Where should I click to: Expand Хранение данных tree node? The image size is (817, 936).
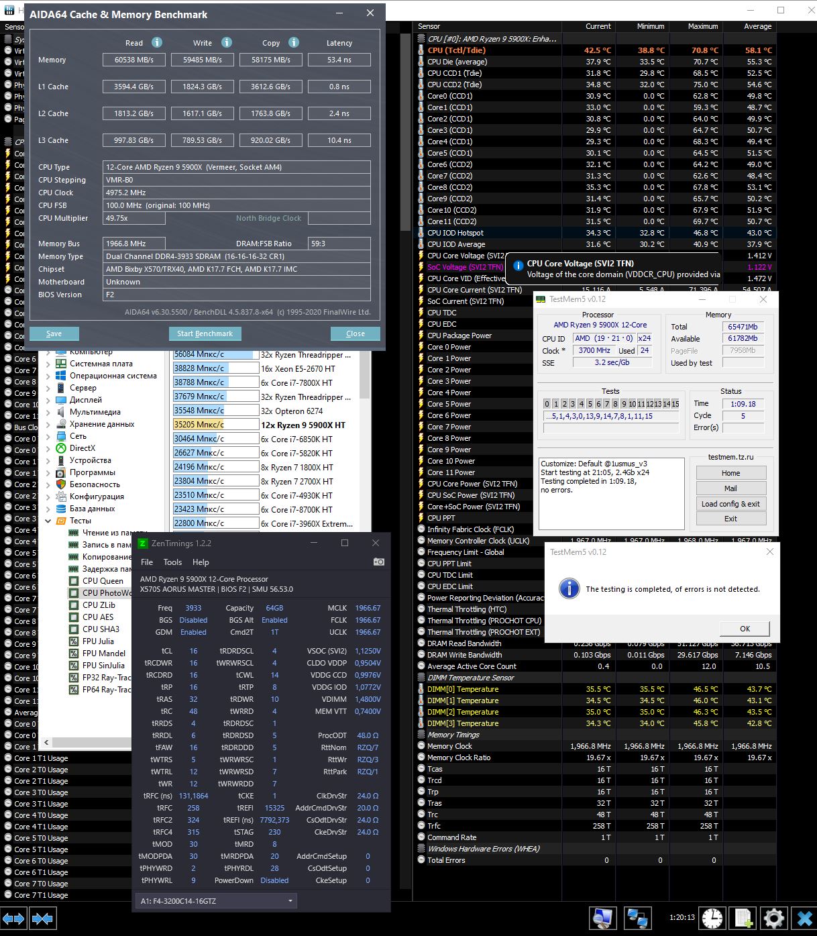tap(48, 424)
